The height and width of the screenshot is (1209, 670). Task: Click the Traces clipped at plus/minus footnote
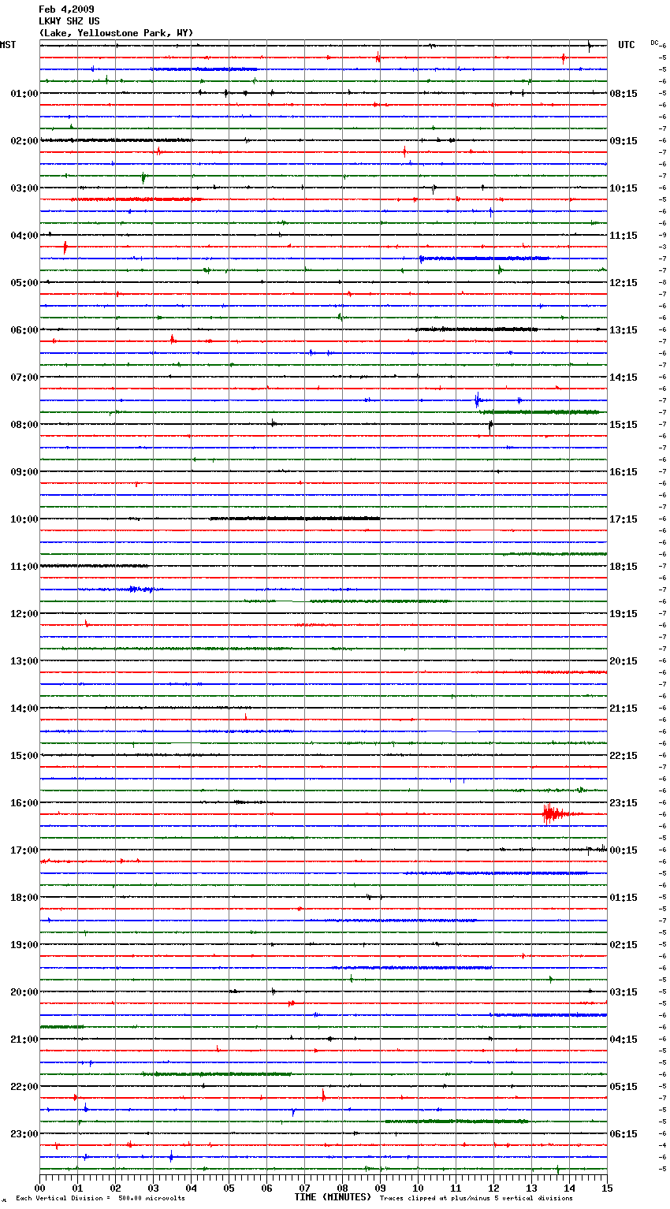476,1199
